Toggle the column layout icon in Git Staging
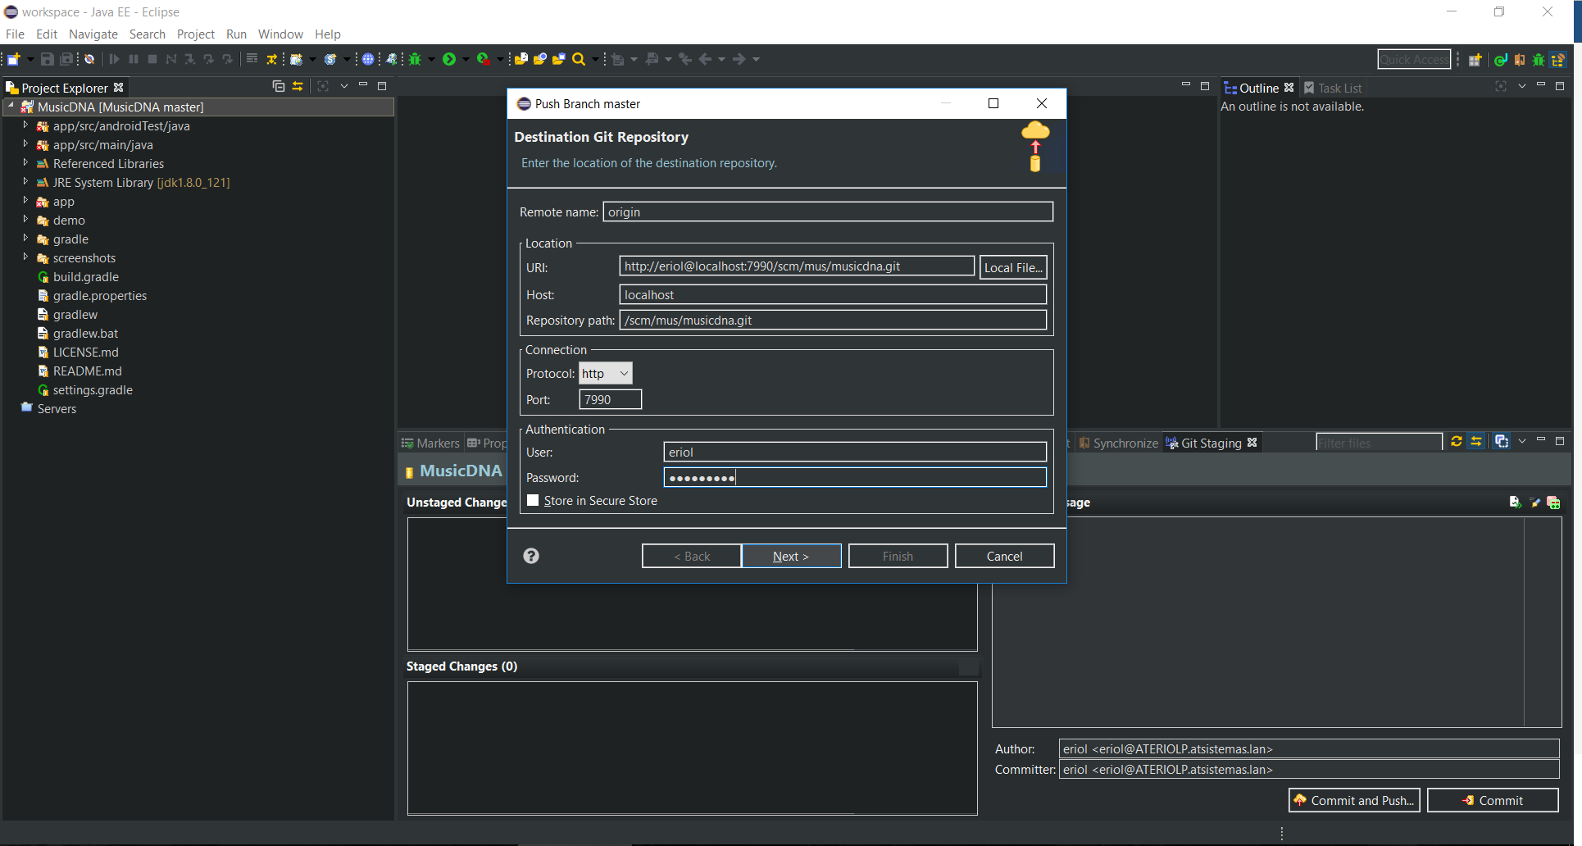1582x846 pixels. point(1501,441)
